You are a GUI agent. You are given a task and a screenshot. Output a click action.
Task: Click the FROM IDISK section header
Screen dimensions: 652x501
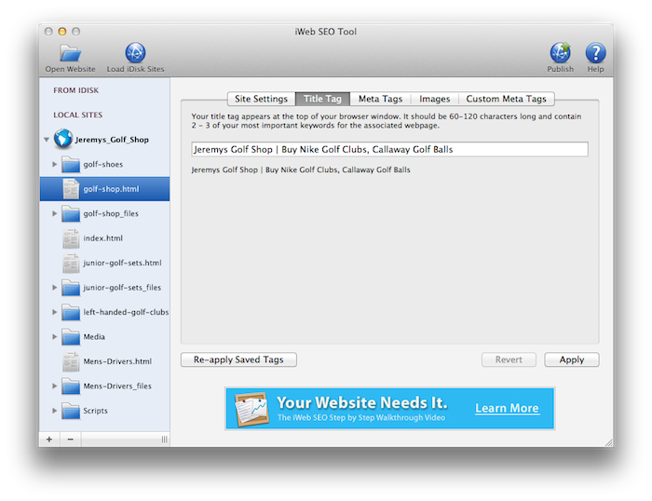76,90
